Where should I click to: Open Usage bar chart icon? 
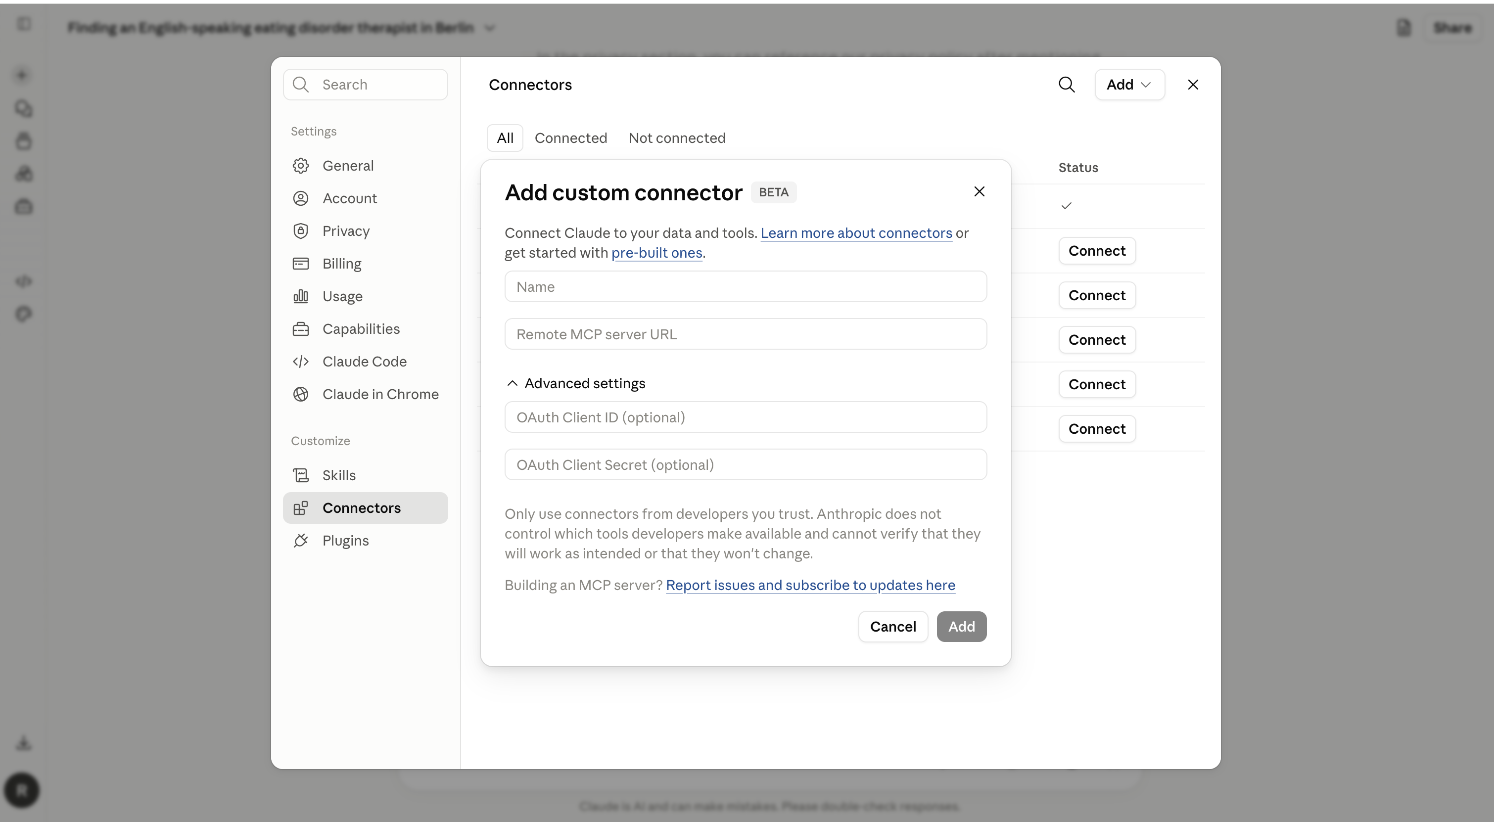(300, 296)
